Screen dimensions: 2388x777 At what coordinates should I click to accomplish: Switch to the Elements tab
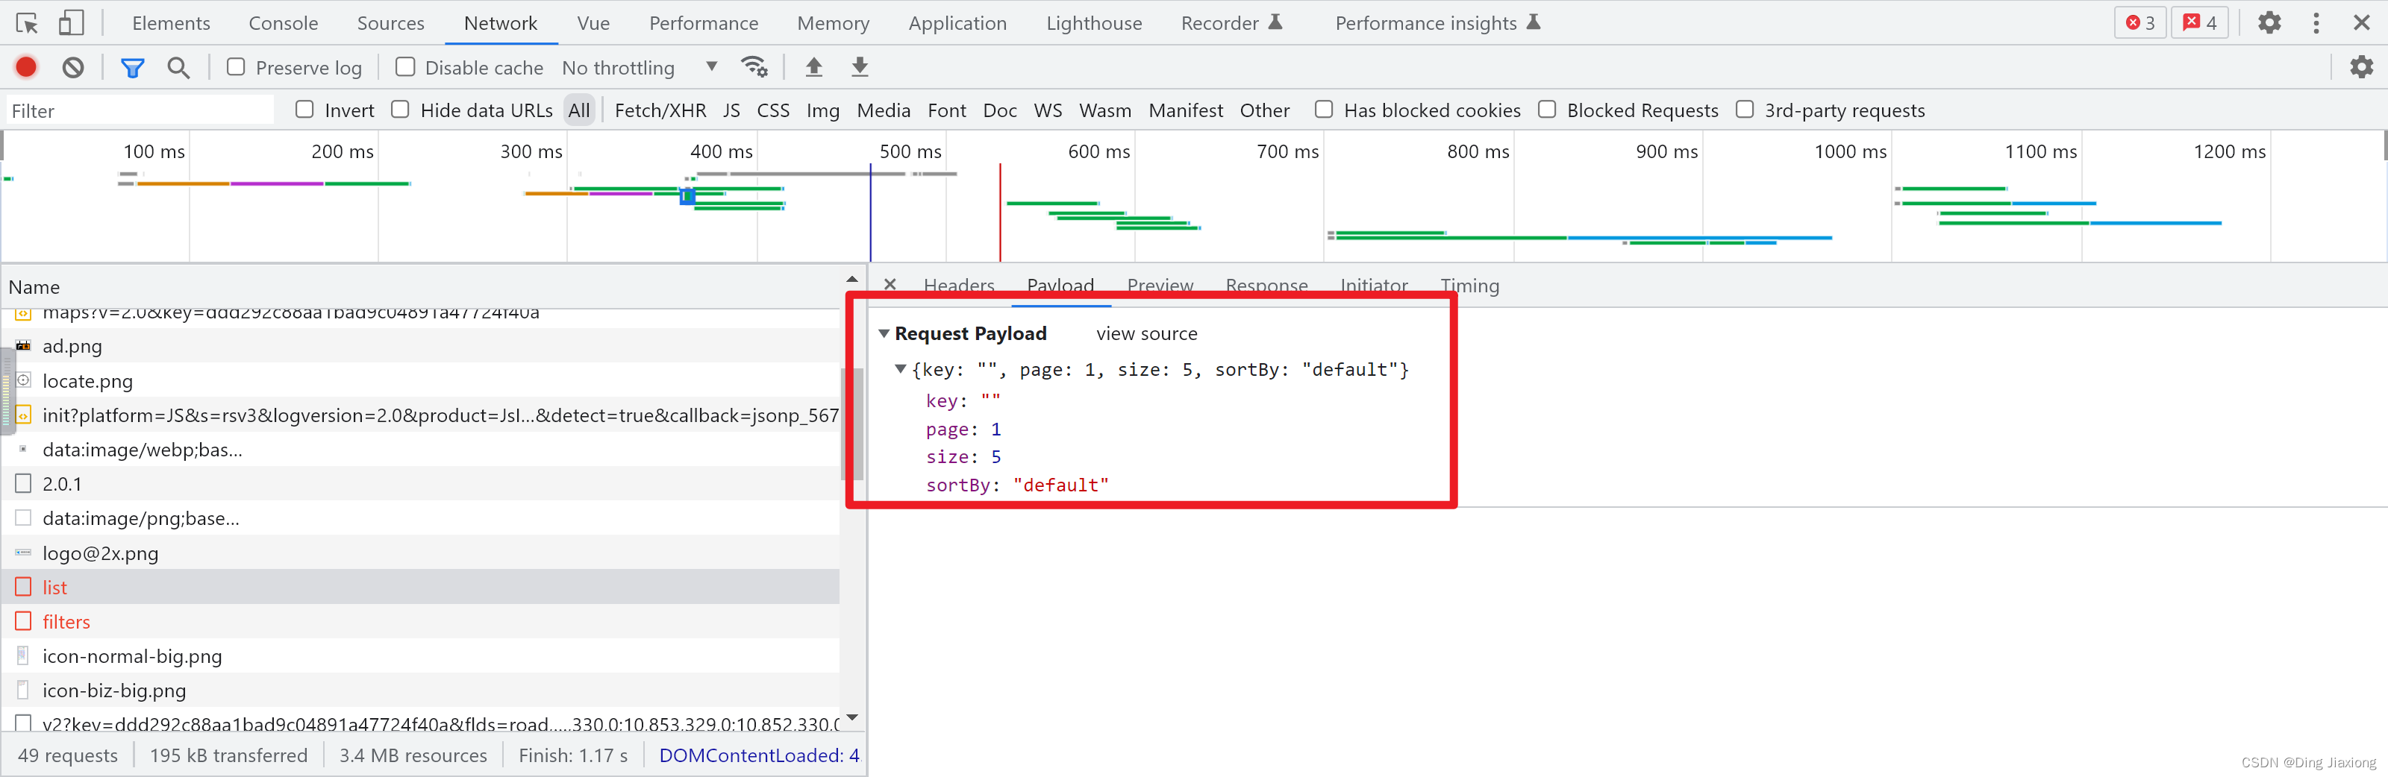point(171,23)
